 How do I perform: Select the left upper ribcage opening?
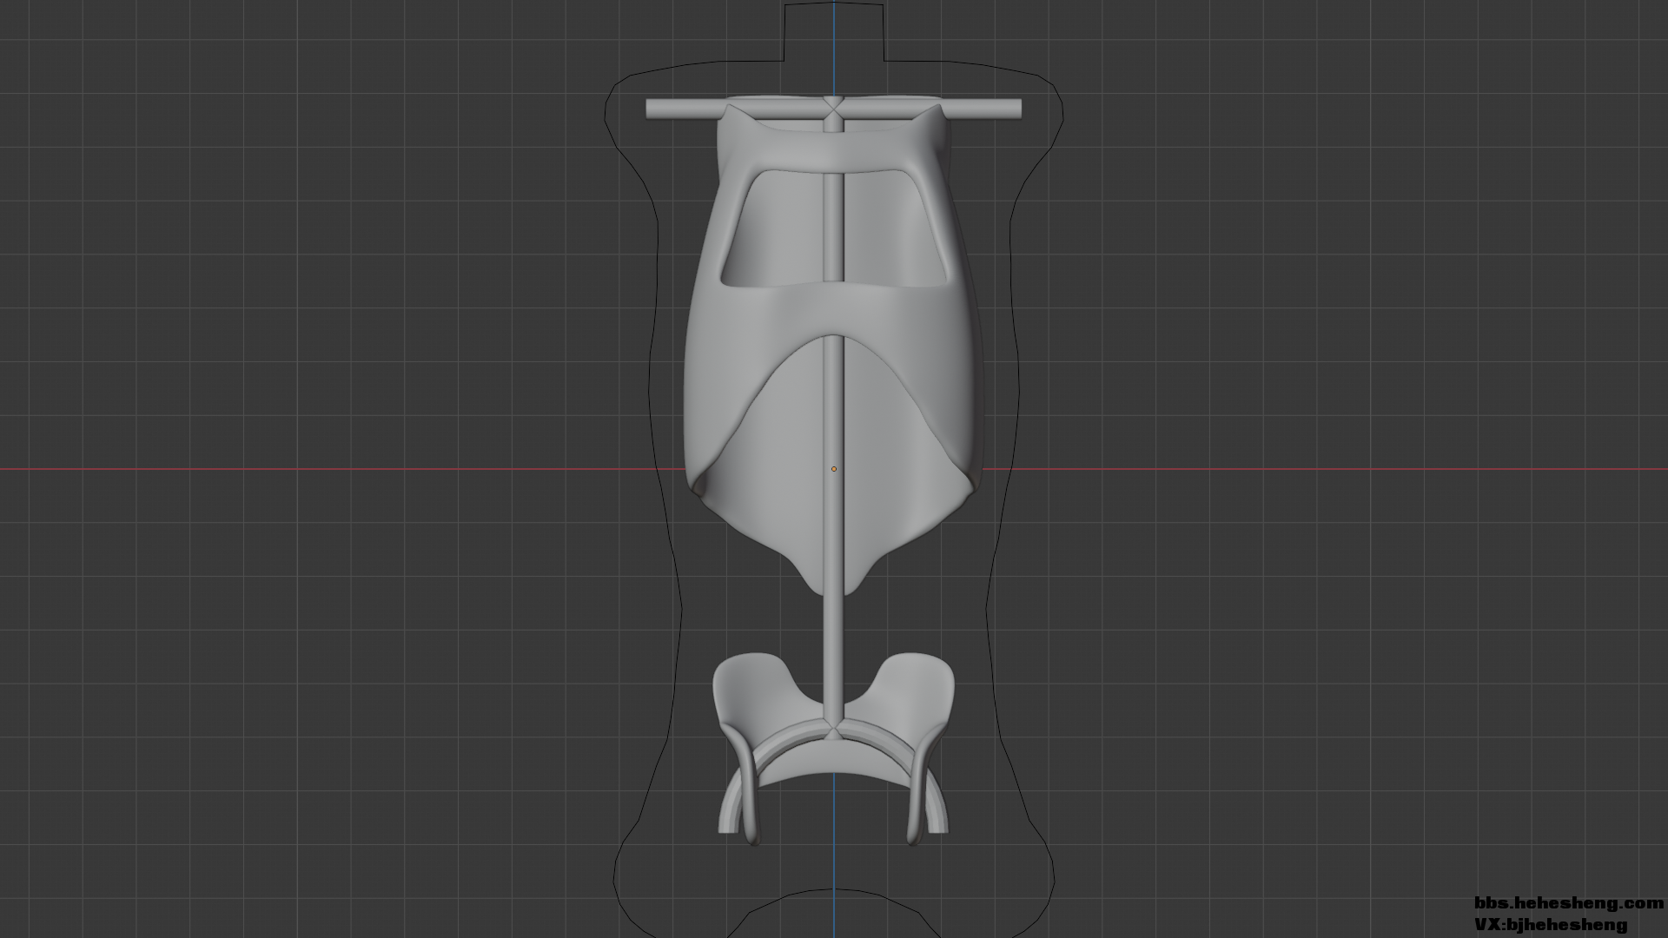point(773,228)
